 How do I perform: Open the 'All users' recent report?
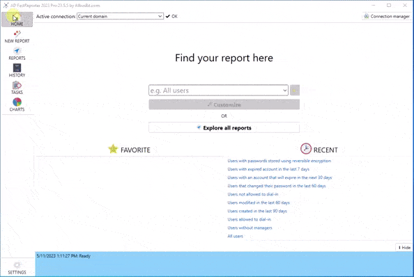[235, 236]
